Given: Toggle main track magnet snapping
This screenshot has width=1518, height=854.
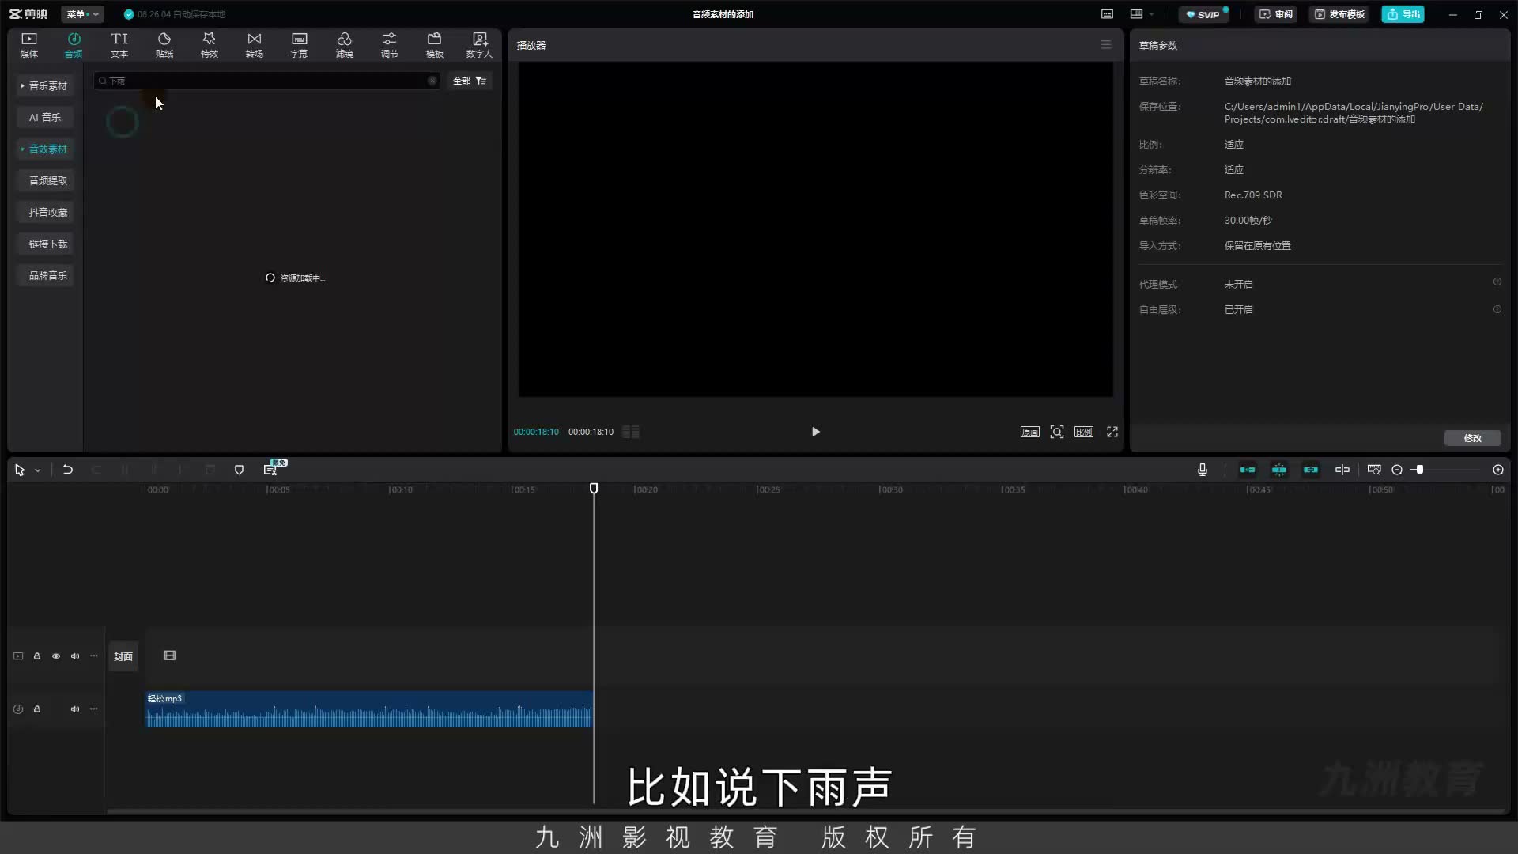Looking at the screenshot, I should pos(1247,470).
